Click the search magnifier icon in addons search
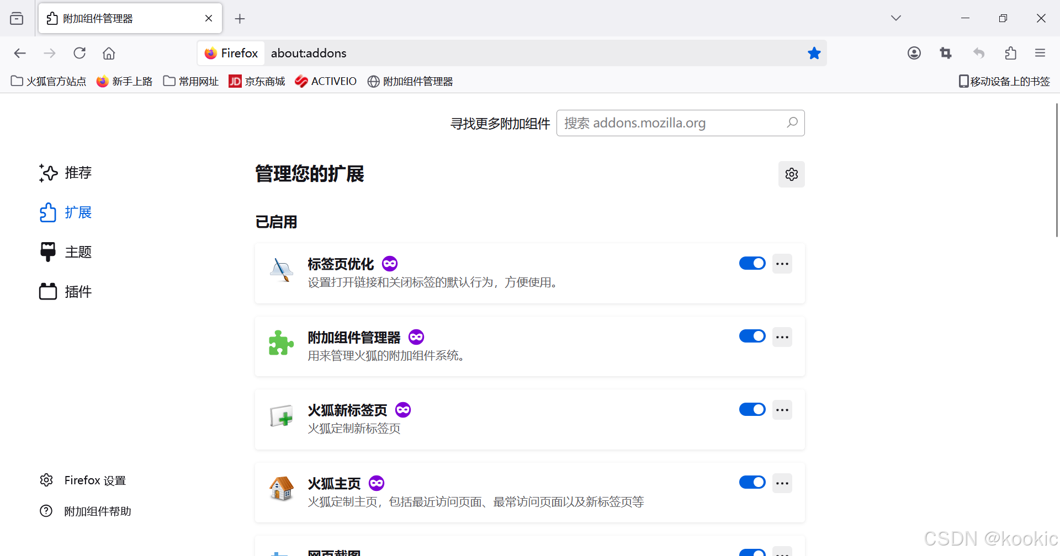The image size is (1060, 556). [792, 122]
